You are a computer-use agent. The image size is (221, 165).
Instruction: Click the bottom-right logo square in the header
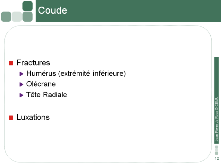pyautogui.click(x=28, y=17)
